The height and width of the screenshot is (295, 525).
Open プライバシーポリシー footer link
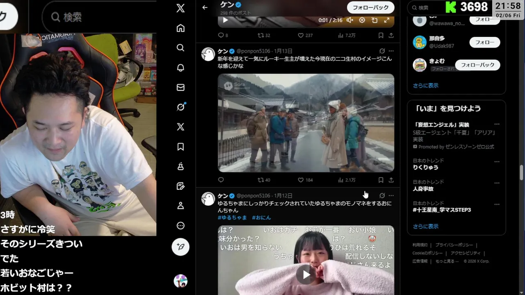coord(454,245)
